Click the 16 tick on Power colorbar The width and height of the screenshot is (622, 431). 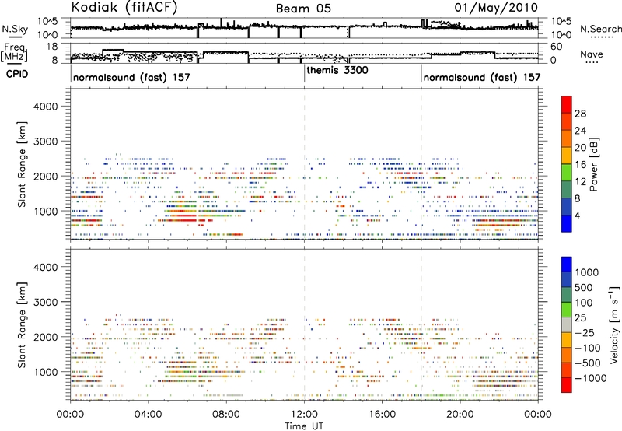(580, 165)
